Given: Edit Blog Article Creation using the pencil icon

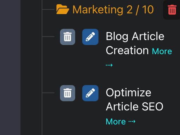Looking at the screenshot, I should [90, 37].
